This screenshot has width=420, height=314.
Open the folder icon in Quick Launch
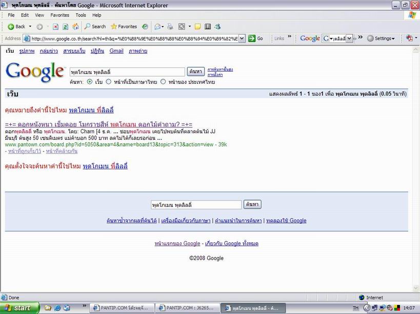tap(48, 308)
